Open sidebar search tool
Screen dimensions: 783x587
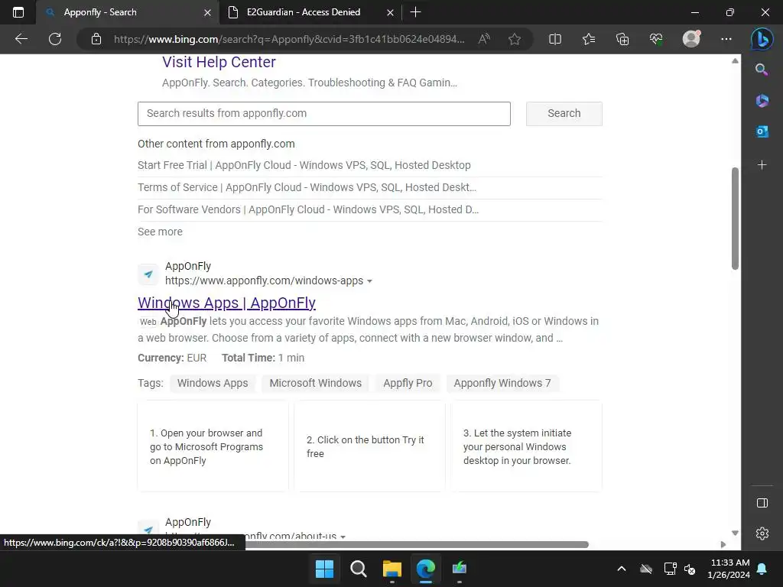pos(762,70)
